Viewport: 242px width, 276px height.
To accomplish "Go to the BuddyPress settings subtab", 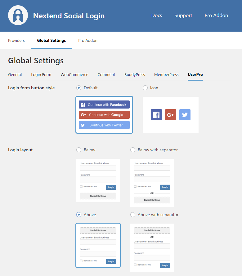I will [135, 74].
